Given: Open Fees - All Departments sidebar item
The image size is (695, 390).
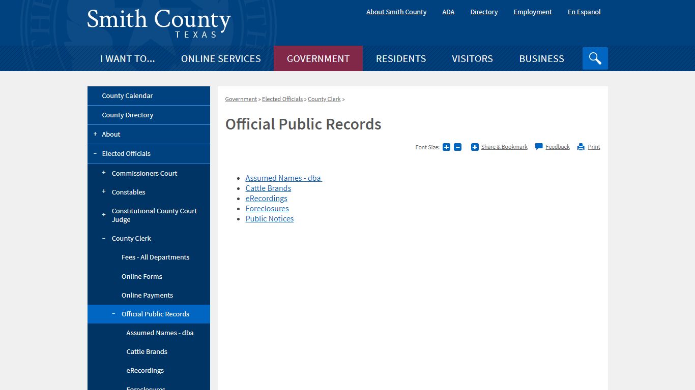Looking at the screenshot, I should coord(155,257).
